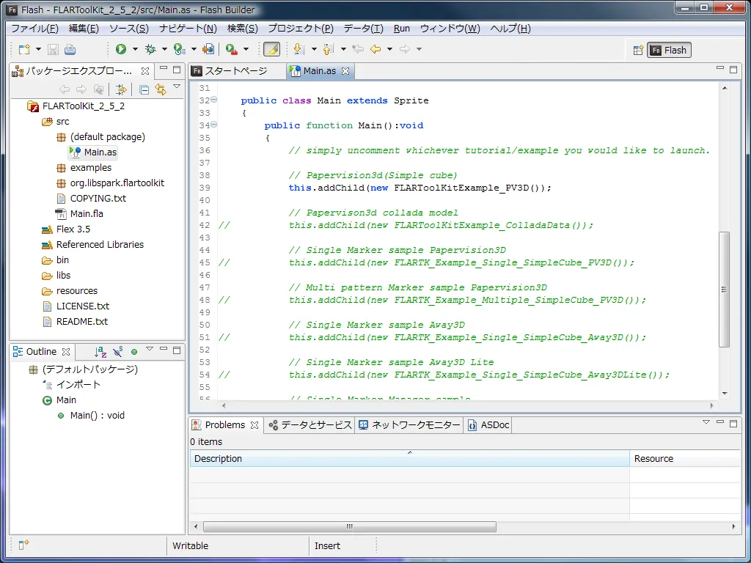Toggle hide static members in Outline
The image size is (751, 563).
coord(118,352)
